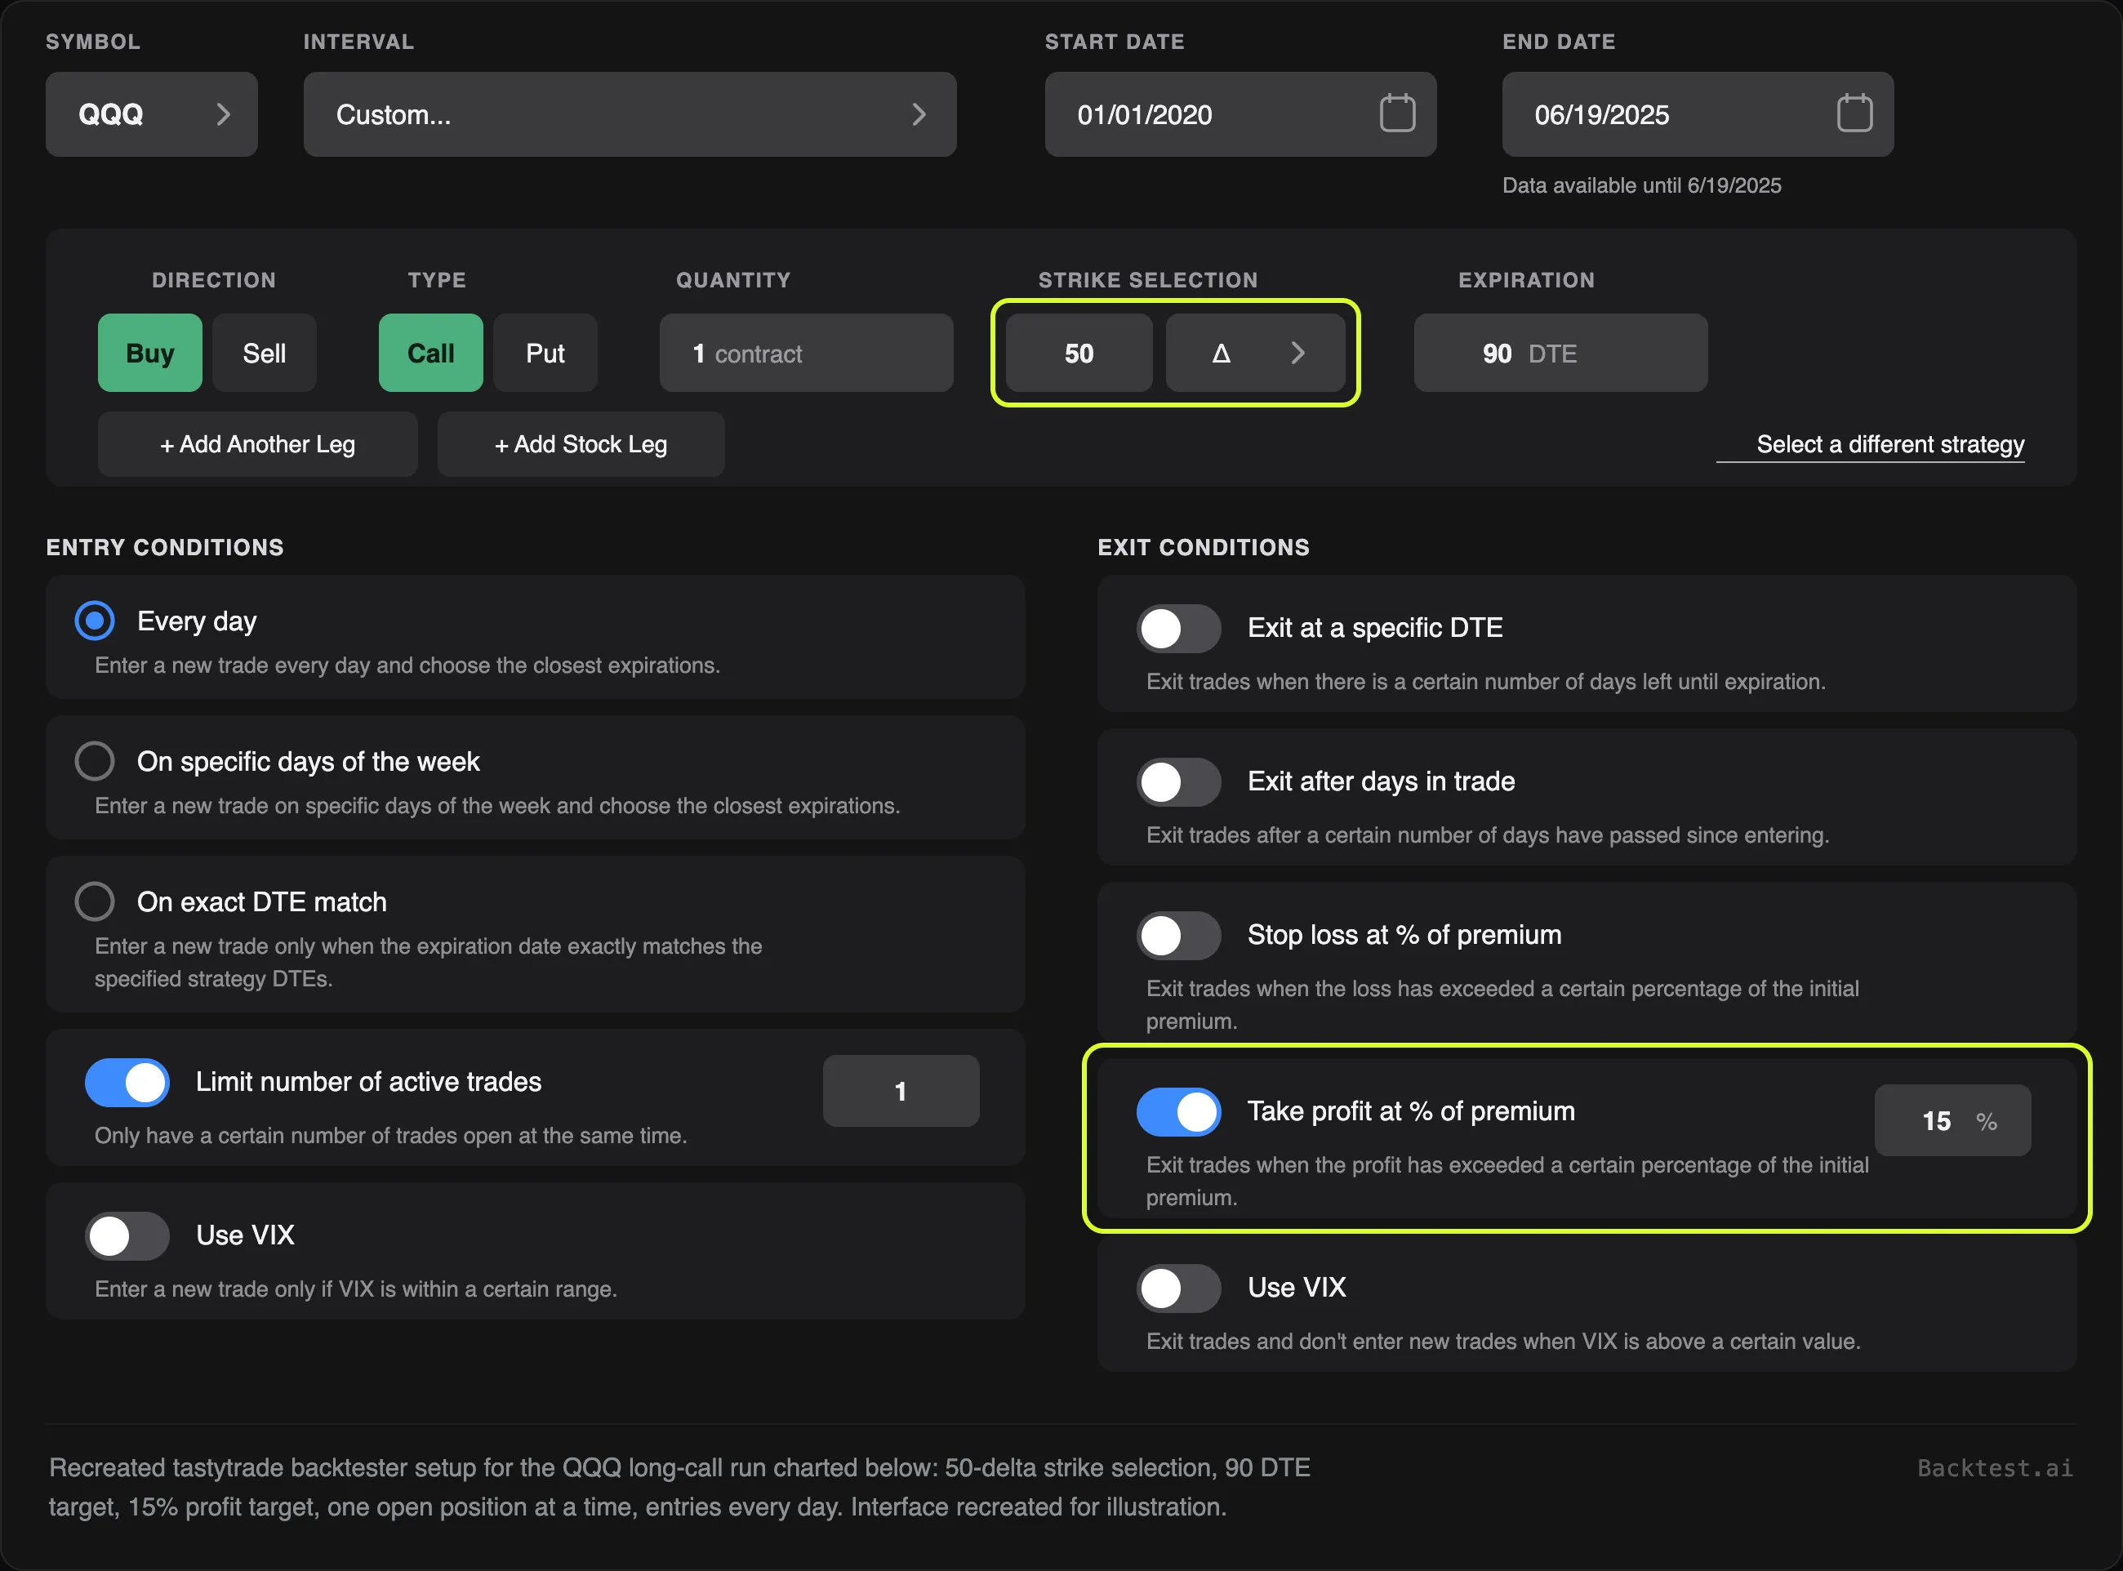Disable Limit number of active trades toggle
This screenshot has height=1571, width=2123.
point(127,1082)
